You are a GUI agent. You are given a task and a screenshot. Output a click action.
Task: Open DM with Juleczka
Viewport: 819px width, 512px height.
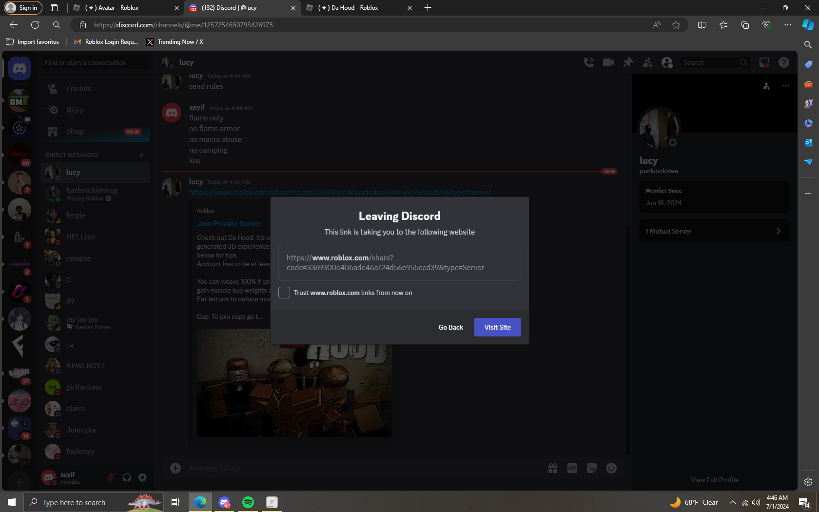(96, 430)
